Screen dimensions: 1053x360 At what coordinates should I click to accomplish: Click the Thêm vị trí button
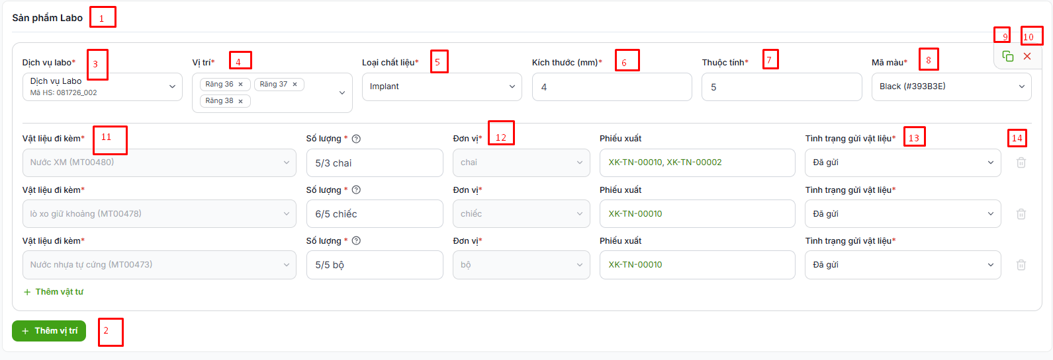pos(49,331)
